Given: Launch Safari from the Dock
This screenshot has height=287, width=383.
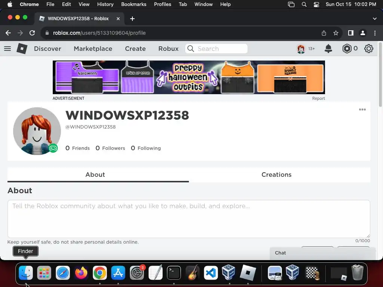Looking at the screenshot, I should 63,272.
